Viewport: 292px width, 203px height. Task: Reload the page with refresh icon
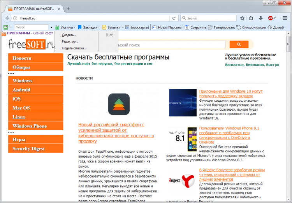click(x=174, y=18)
